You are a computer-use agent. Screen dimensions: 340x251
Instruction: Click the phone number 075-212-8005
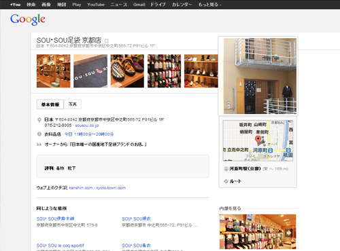pos(58,125)
